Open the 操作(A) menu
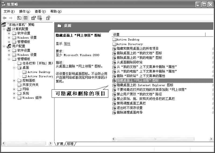The width and height of the screenshot is (215, 153). (x=25, y=12)
